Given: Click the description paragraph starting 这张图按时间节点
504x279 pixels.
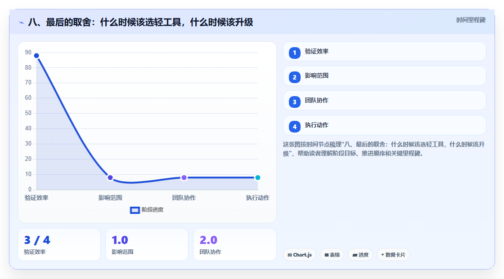Looking at the screenshot, I should click(384, 149).
